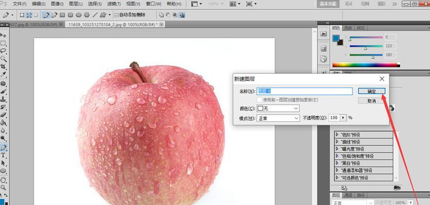Enable Intersect path areas option
The height and width of the screenshot is (205, 430).
point(175,15)
